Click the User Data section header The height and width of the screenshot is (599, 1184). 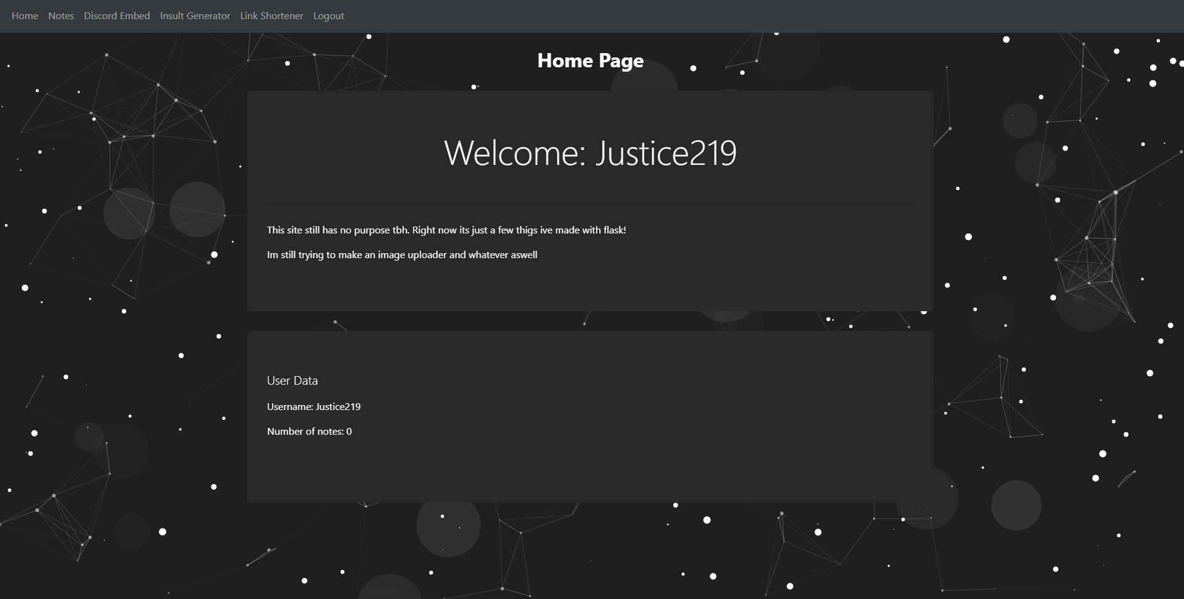point(292,380)
